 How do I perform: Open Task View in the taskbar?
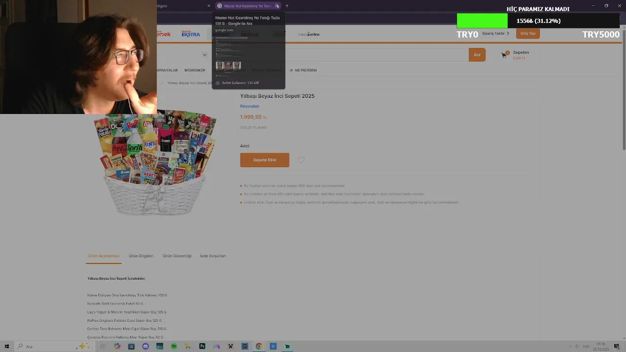[x=103, y=346]
